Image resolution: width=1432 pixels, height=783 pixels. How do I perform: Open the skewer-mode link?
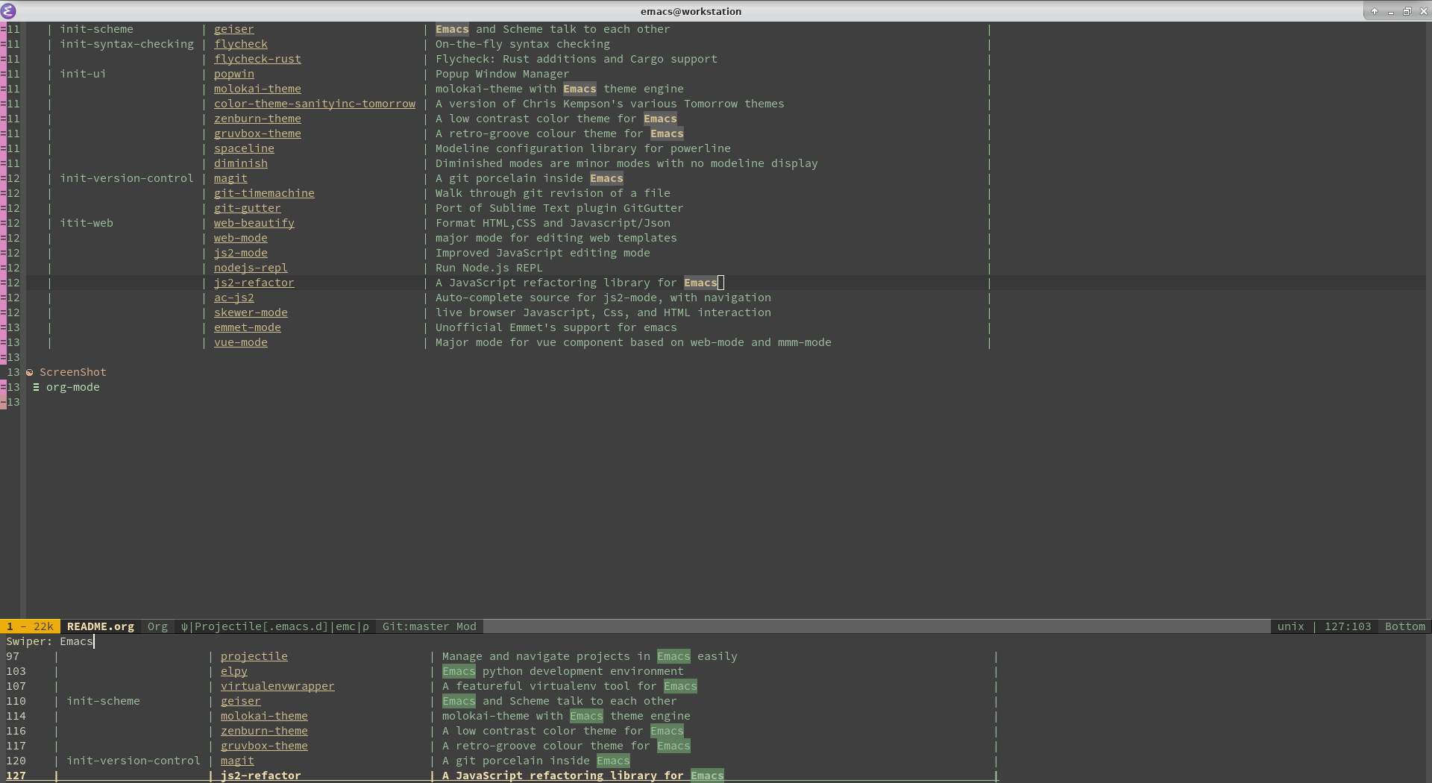tap(251, 312)
